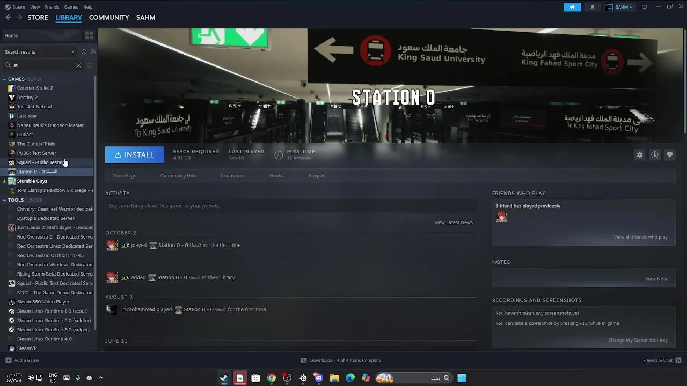Open game settings gear icon
Screen dimensions: 687x386
[x=640, y=154]
